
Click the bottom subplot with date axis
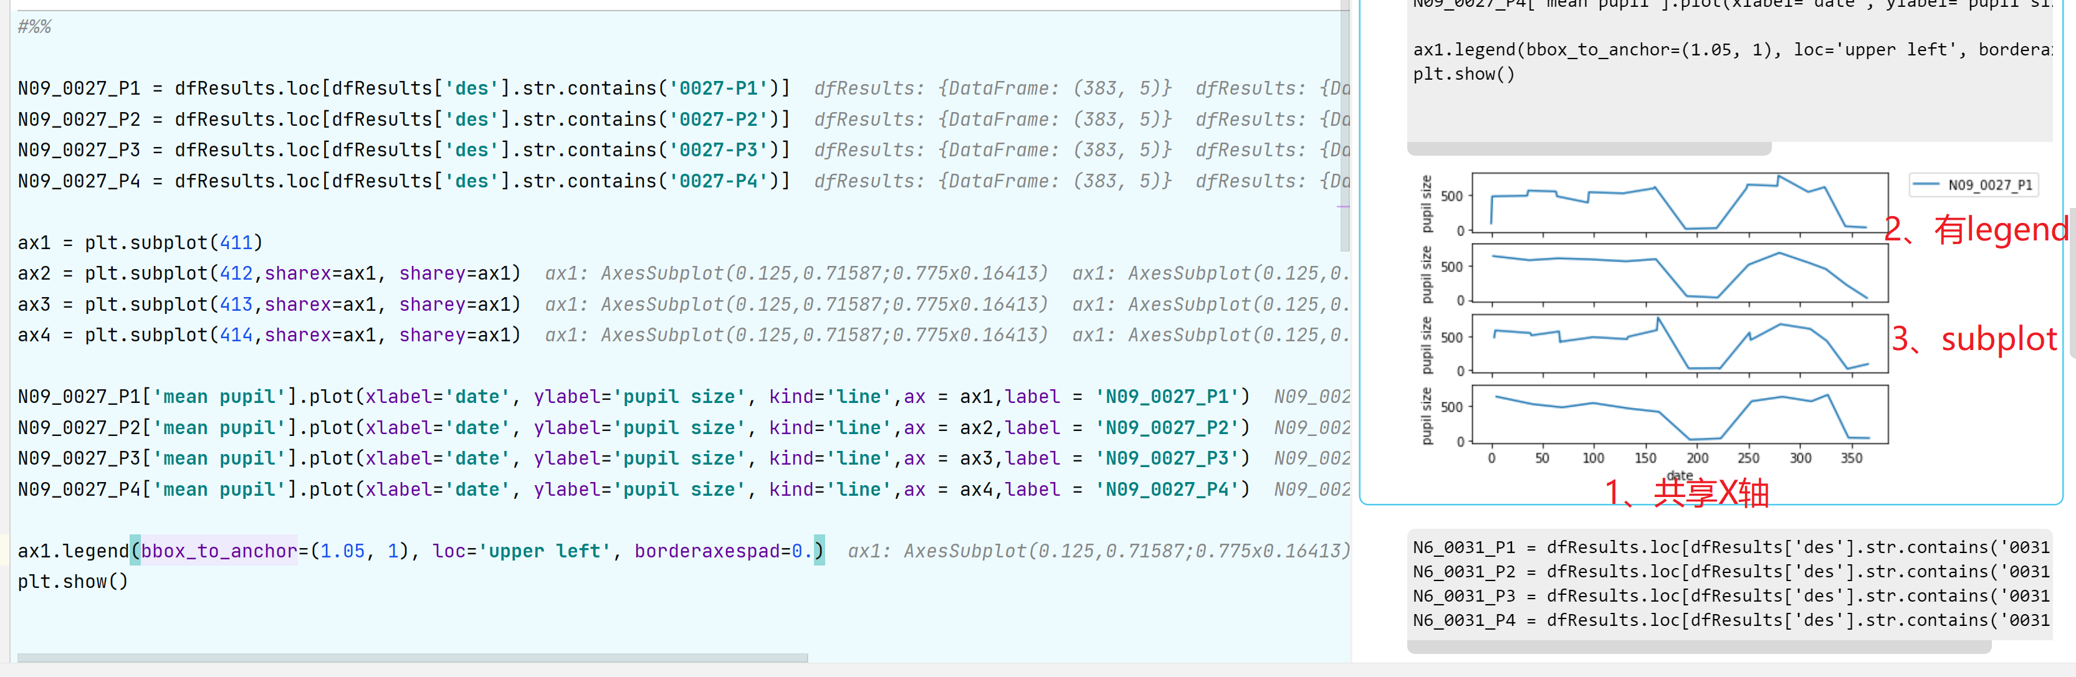(x=1680, y=414)
